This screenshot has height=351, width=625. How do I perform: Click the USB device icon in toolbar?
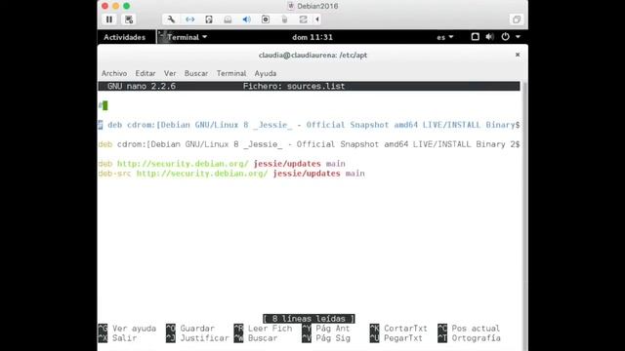pos(284,19)
